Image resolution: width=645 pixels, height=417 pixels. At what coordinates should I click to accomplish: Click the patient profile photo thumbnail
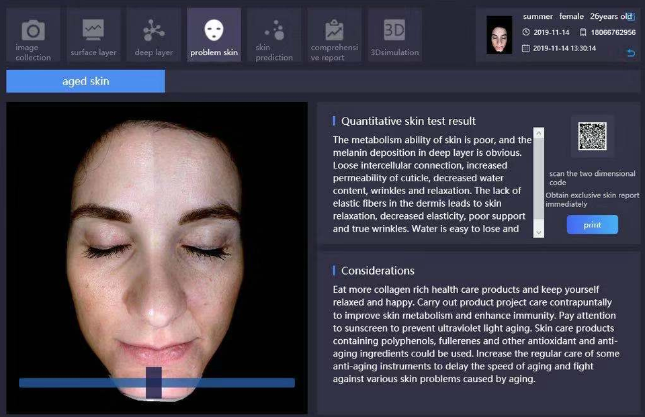499,35
